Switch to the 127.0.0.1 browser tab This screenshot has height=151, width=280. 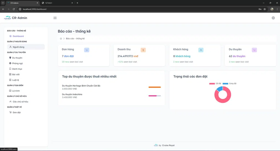(57, 3)
